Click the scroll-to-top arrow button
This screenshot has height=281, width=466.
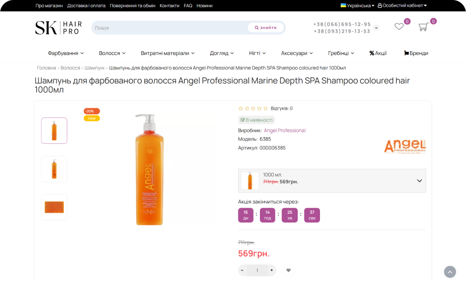coord(450,272)
